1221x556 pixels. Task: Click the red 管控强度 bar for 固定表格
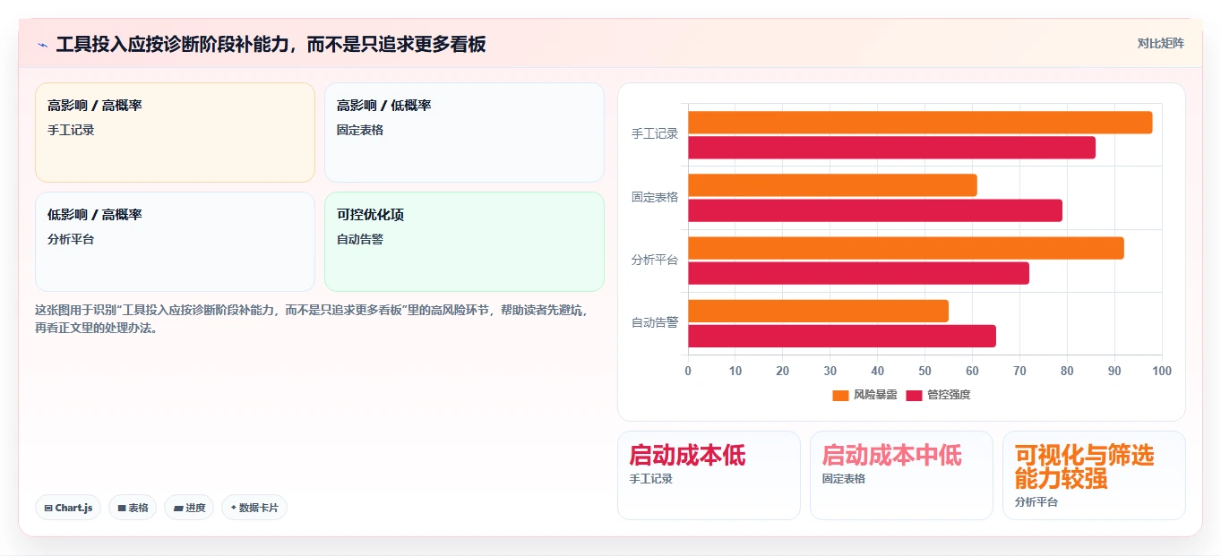click(x=875, y=210)
